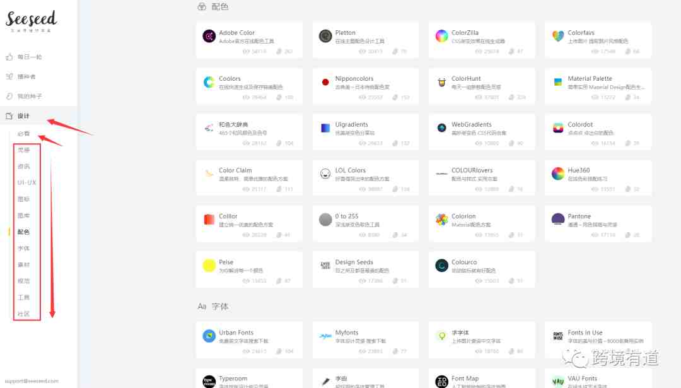
Task: Open the Hue360 color wheel icon
Action: click(557, 173)
